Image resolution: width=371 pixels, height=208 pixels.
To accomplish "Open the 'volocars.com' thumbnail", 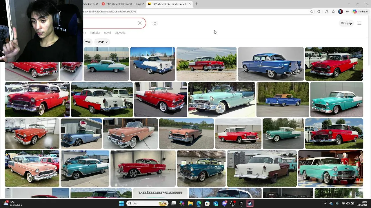I will point(160,193).
